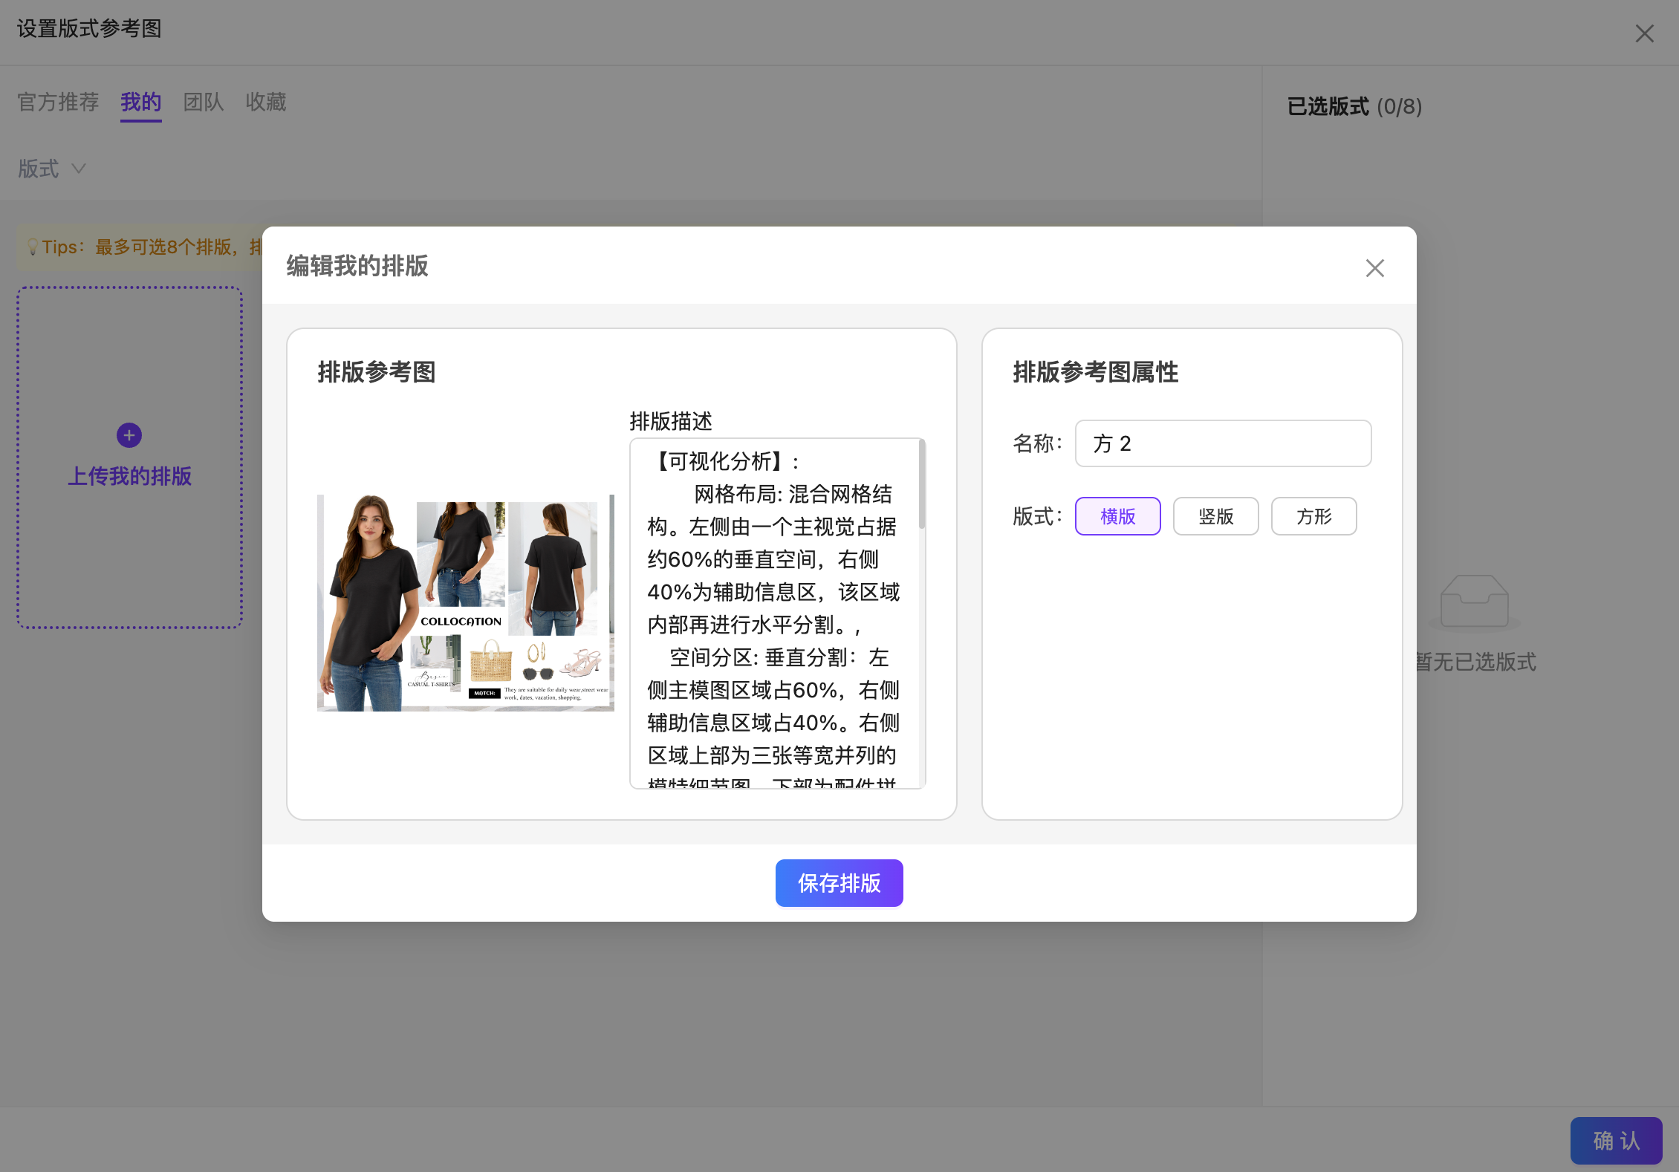Switch to the 官方推荐 tab
Viewport: 1679px width, 1172px height.
(58, 102)
